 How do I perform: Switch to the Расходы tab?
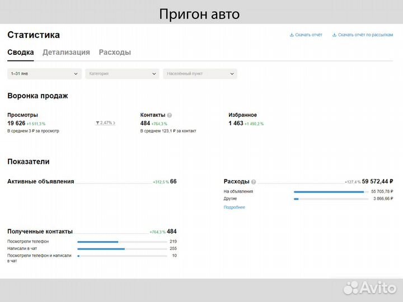pos(115,52)
